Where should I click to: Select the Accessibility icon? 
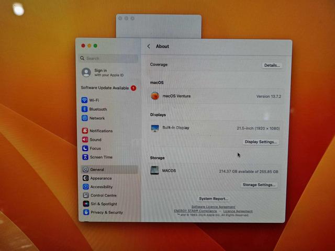coord(86,187)
